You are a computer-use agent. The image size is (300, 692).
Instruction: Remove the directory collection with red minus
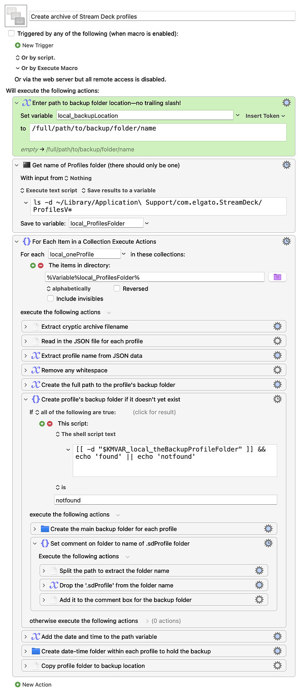pos(40,266)
